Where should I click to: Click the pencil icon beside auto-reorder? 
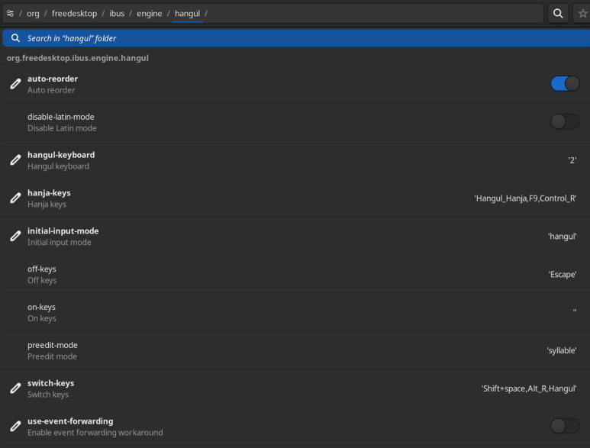click(15, 84)
